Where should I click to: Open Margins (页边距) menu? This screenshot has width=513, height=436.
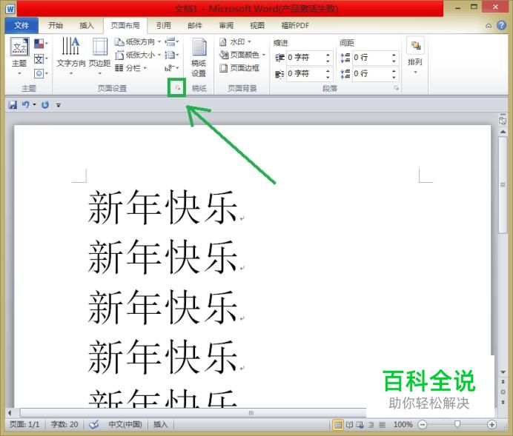pos(100,56)
